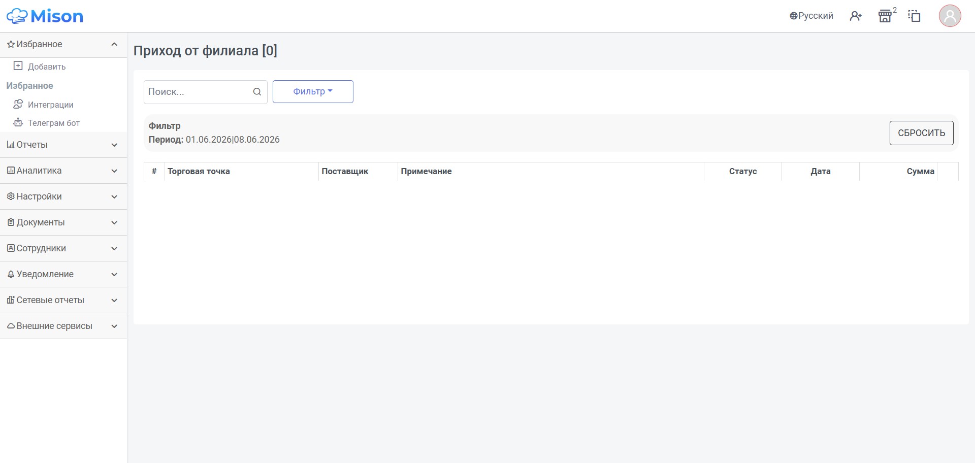975x463 pixels.
Task: Click the Добавить link in favorites
Action: coord(47,67)
